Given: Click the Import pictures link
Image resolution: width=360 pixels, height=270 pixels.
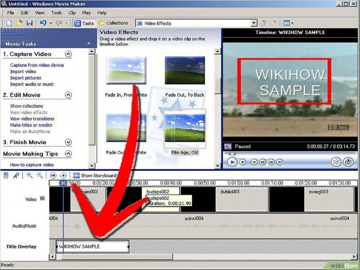Looking at the screenshot, I should (x=25, y=78).
